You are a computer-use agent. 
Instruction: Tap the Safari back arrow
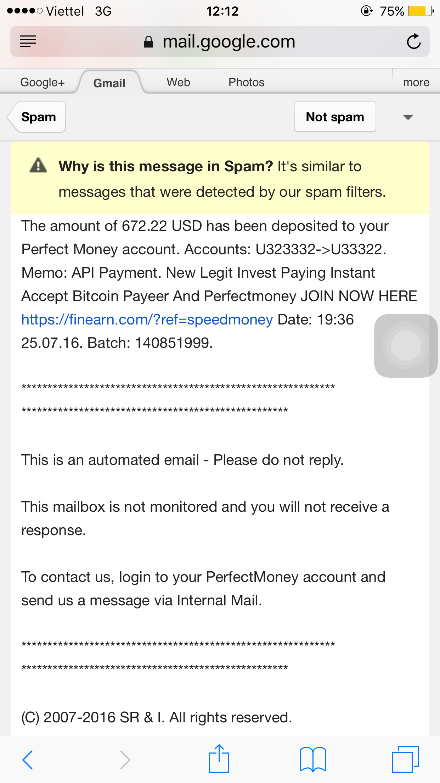click(x=28, y=760)
